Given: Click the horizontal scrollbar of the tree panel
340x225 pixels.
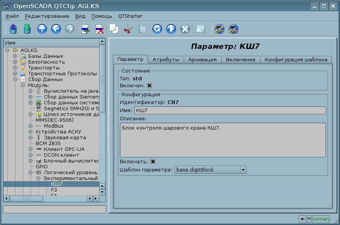Looking at the screenshot, I should coord(50,198).
